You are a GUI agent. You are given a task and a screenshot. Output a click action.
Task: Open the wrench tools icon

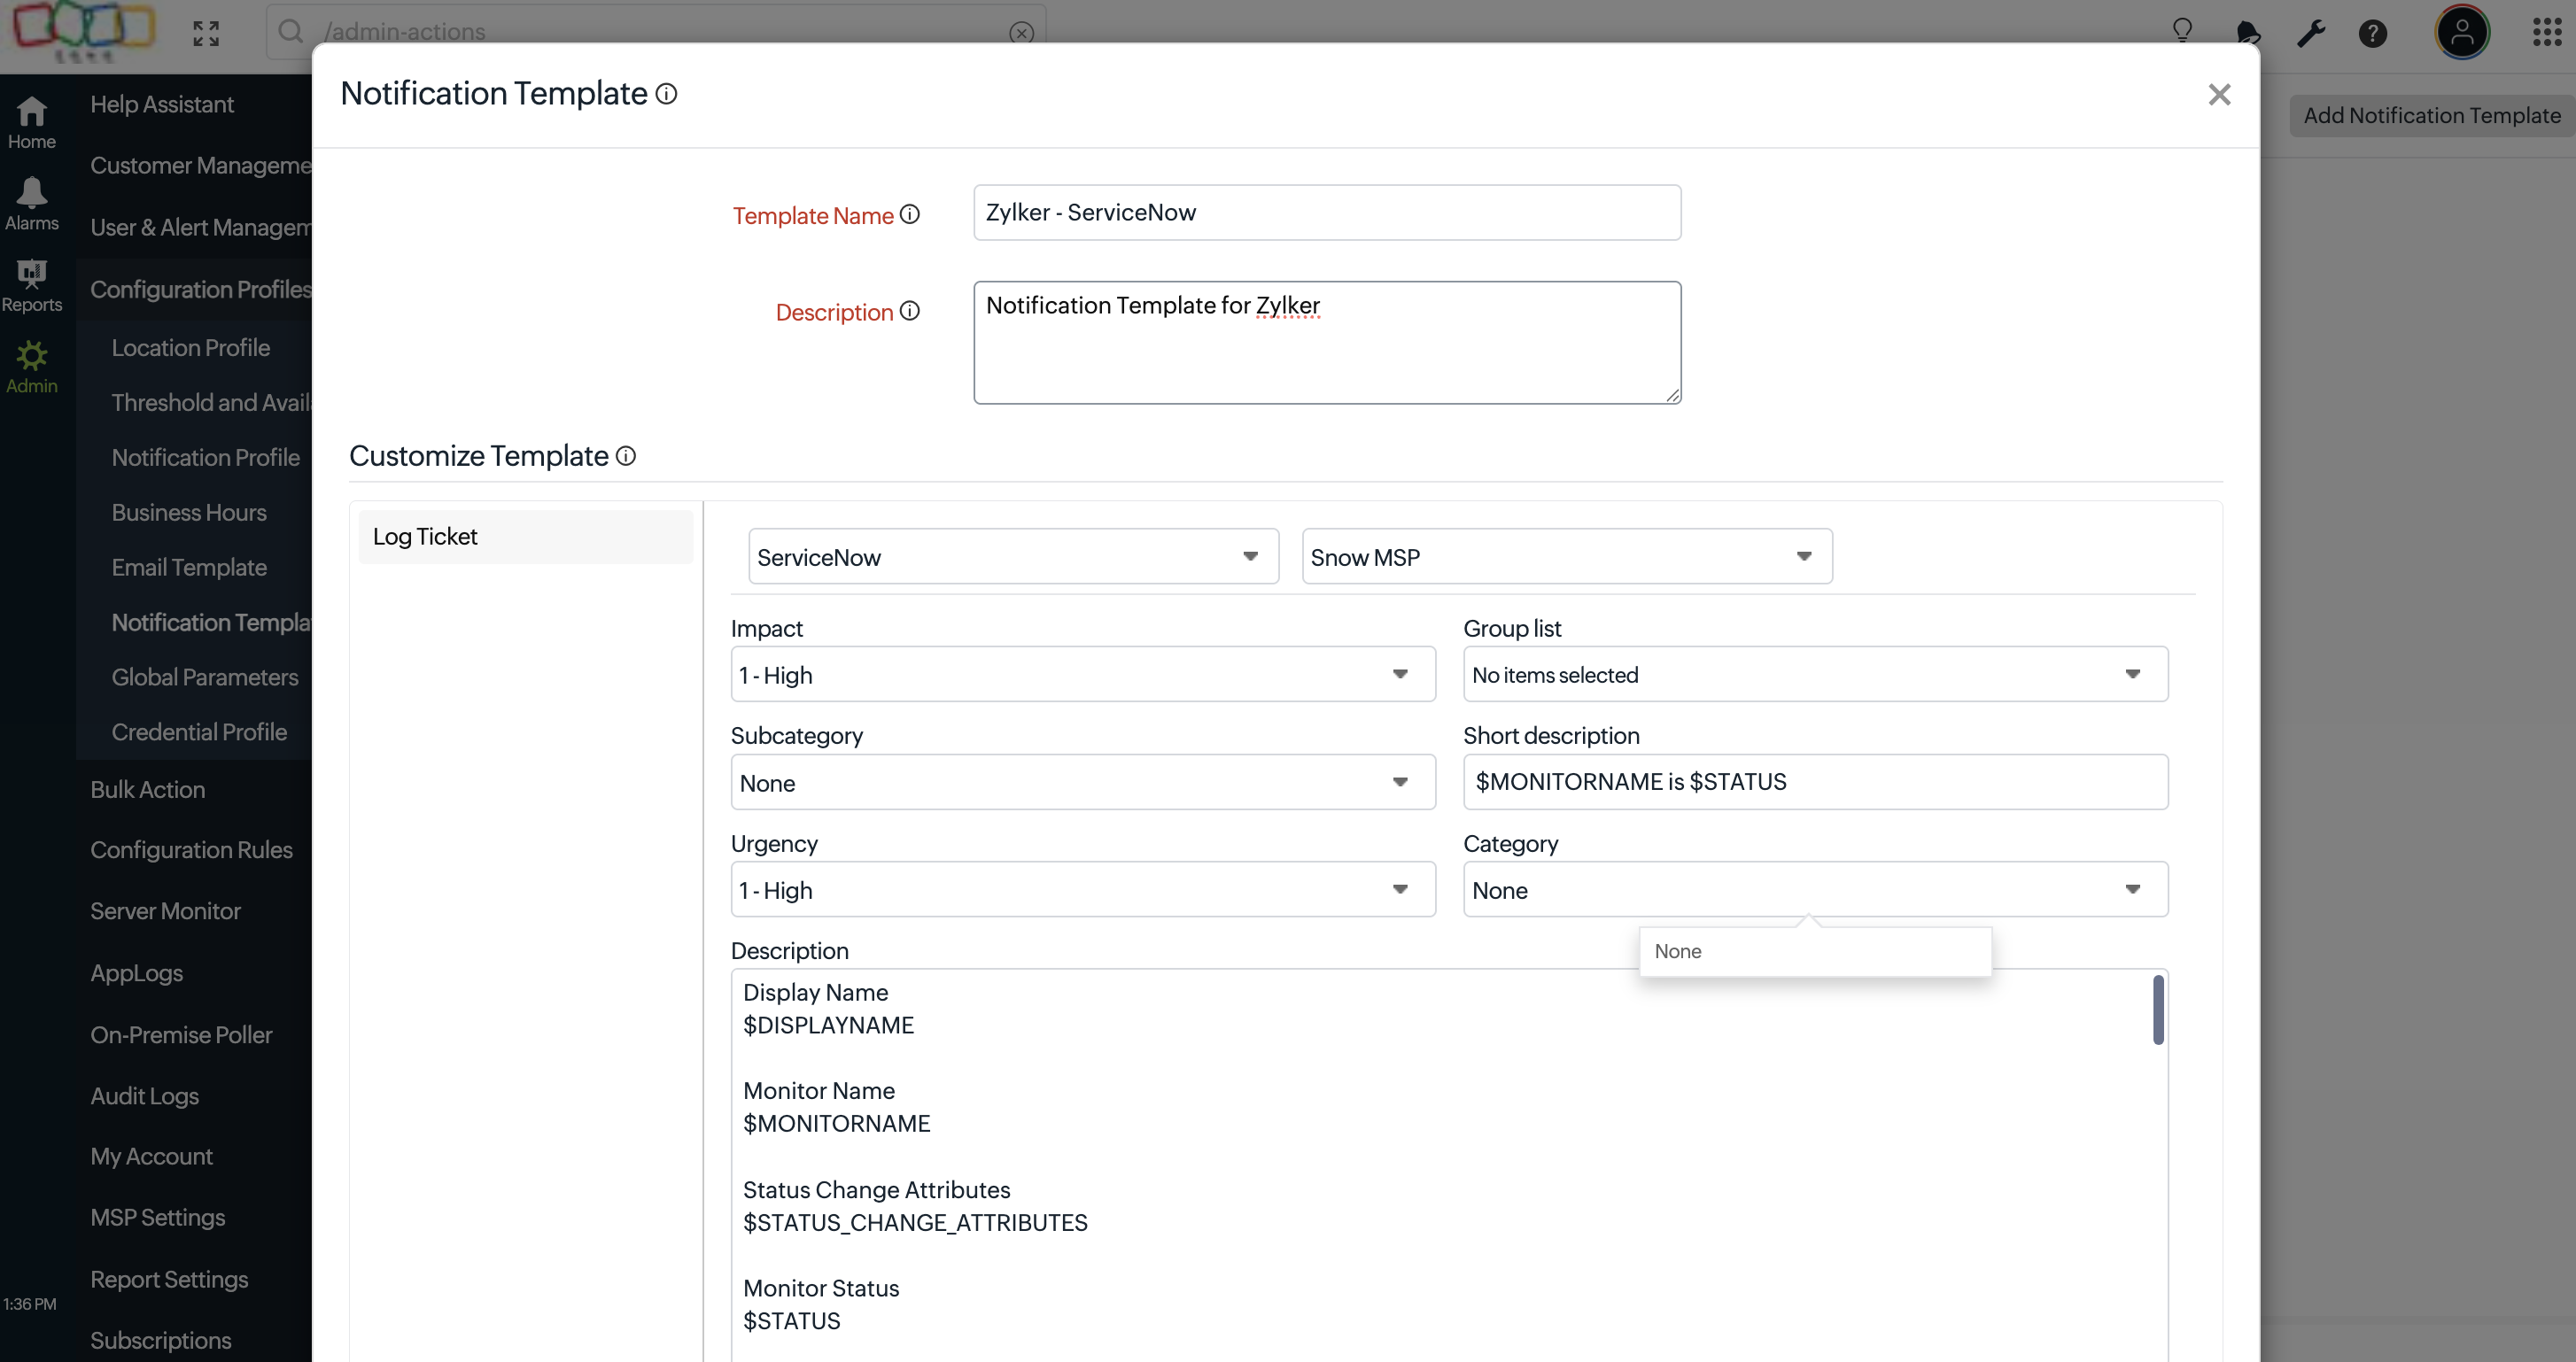2310,33
